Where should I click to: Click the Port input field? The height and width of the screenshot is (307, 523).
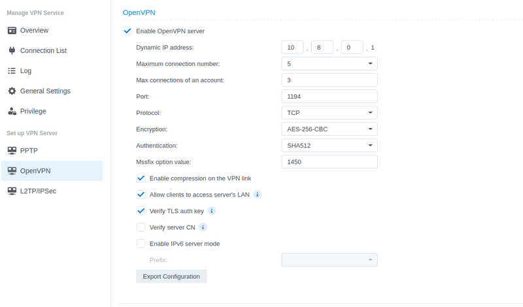(x=329, y=96)
